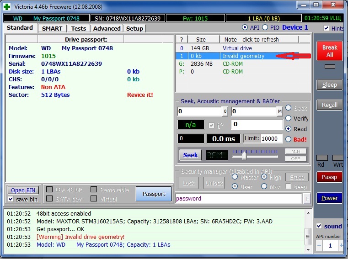Select the P: 0 CD-ROM row
Image resolution: width=348 pixels, height=259 pixels.
tap(243, 72)
